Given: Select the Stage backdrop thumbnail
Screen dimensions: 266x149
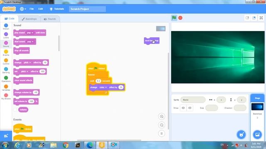Looking at the screenshot, I should pyautogui.click(x=257, y=107).
